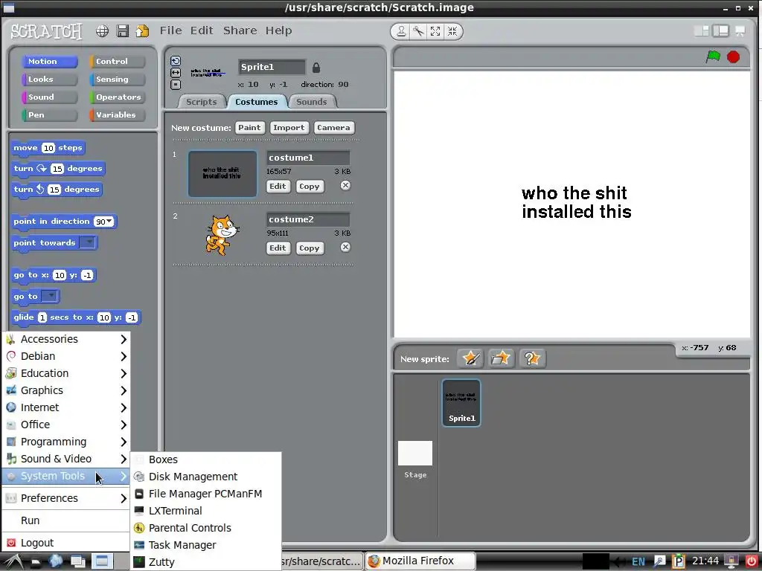Open the Share menu
Image resolution: width=762 pixels, height=571 pixels.
(240, 30)
